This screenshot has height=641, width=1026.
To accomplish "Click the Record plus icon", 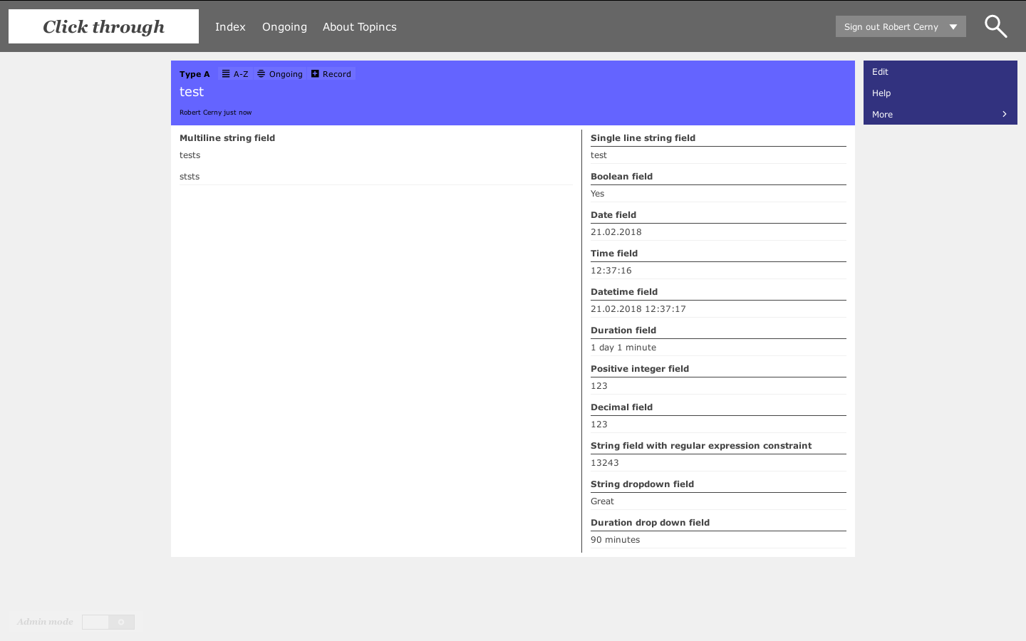I will click(x=315, y=74).
